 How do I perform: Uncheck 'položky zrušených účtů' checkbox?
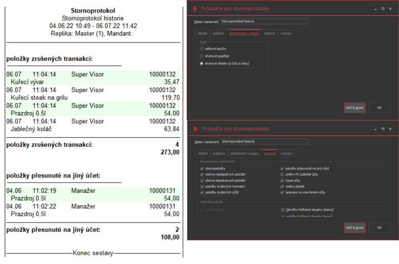pyautogui.click(x=202, y=192)
